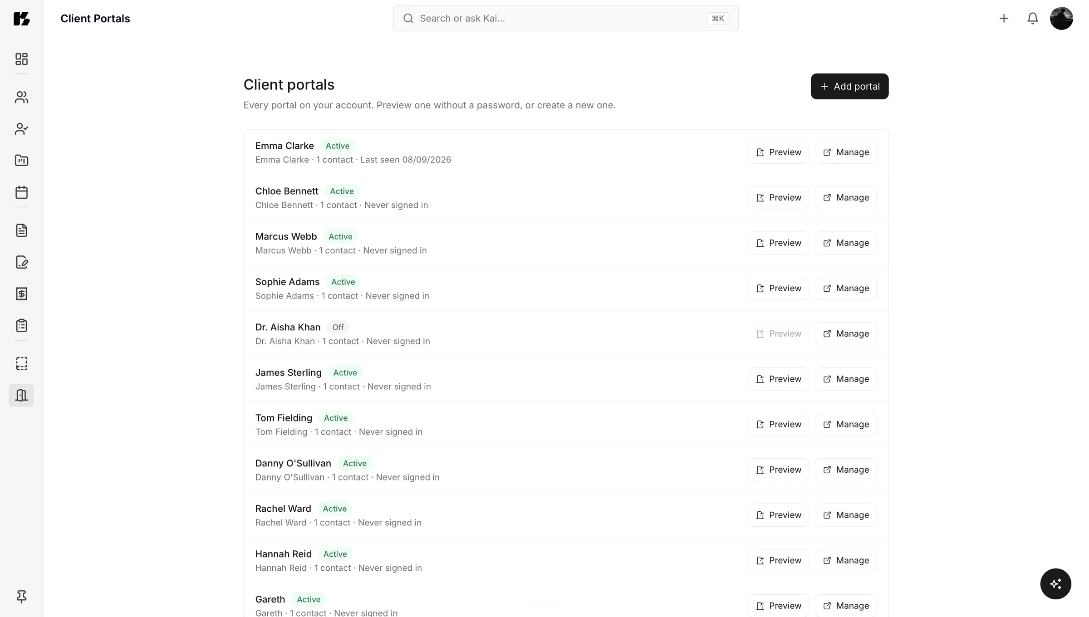The width and height of the screenshot is (1089, 617).
Task: Manage Rachel Ward's portal
Action: (846, 515)
